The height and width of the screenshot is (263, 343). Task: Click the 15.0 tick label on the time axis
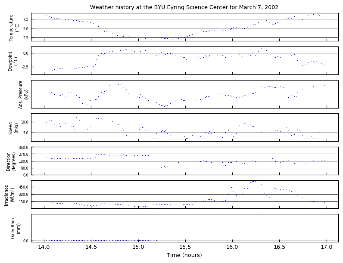[138, 247]
